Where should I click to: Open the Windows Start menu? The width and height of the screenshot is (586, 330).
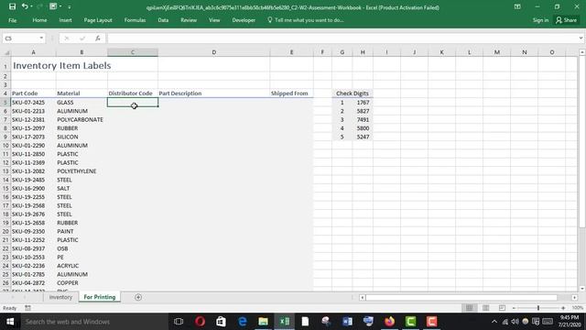(10, 322)
